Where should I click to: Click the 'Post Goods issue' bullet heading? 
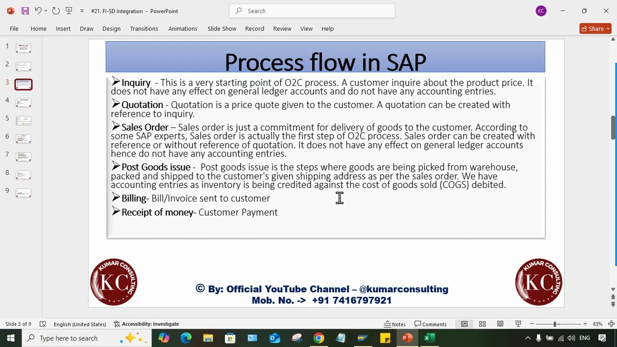pos(156,167)
